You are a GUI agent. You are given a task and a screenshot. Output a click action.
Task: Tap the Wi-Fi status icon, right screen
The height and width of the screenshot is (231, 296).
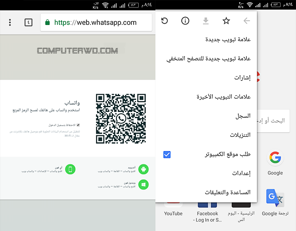(x=250, y=5)
